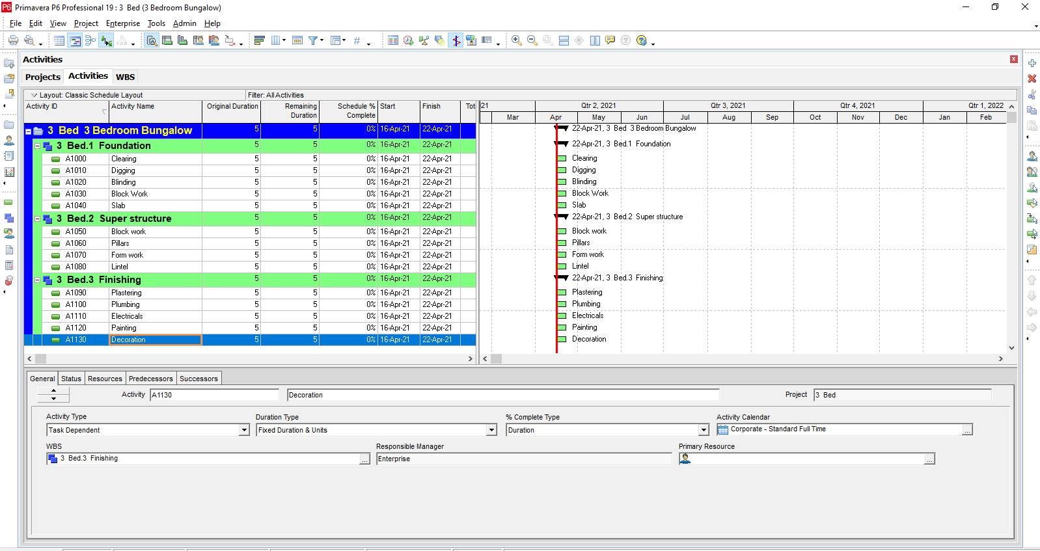Viewport: 1040px width, 551px height.
Task: Toggle relationship lines on the Gantt
Action: pos(106,40)
